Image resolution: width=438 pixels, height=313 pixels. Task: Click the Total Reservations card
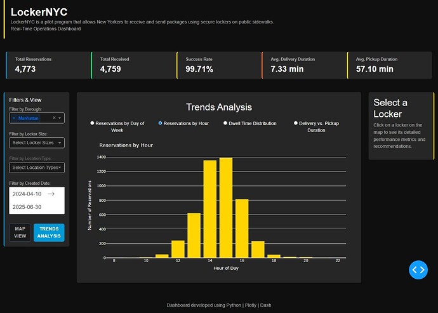(x=48, y=65)
